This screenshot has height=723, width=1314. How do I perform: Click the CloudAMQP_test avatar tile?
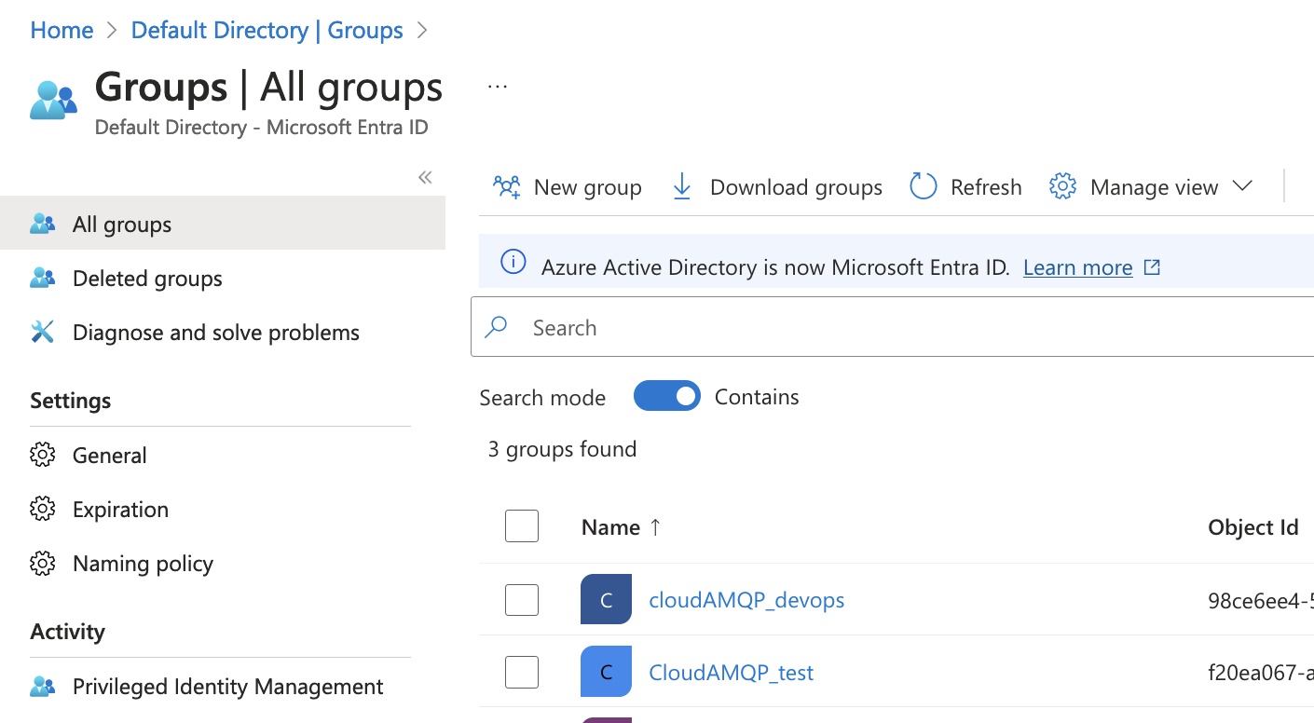pos(606,672)
